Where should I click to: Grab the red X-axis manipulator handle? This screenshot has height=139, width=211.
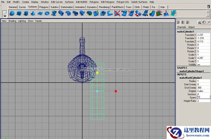(x=116, y=91)
